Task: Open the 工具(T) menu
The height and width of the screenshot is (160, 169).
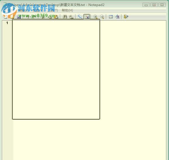Action: [53, 10]
